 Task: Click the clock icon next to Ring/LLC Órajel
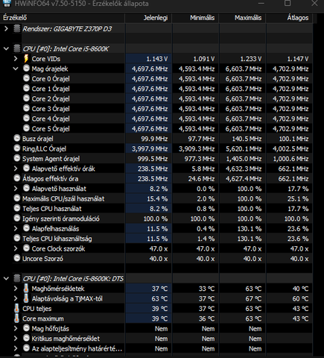(x=17, y=148)
